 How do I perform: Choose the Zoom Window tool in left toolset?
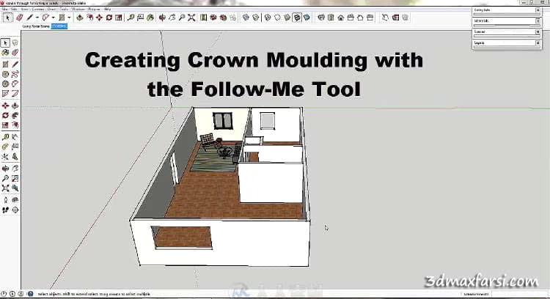[x=15, y=178]
